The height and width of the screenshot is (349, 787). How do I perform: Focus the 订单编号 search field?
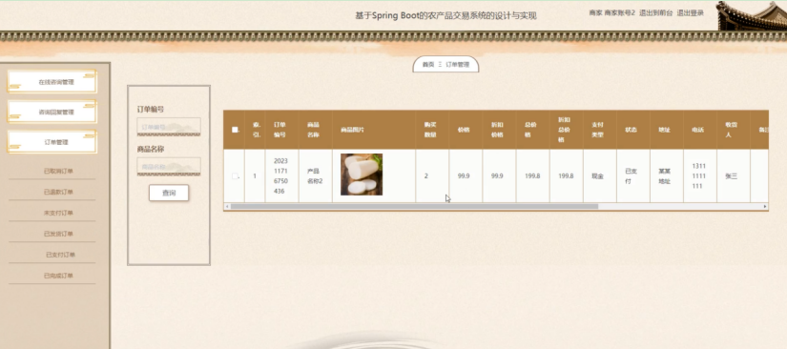[169, 127]
